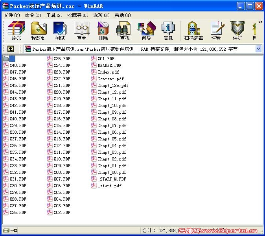
Task: Click the PDF icon of Content.pdf
Action: click(x=94, y=79)
